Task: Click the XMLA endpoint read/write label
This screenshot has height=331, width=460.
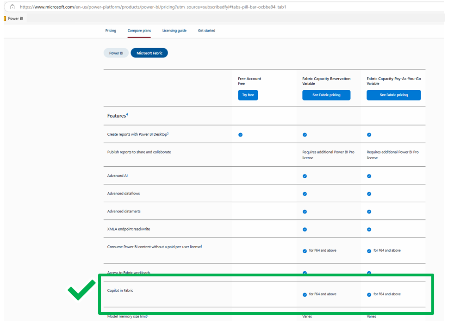Action: tap(129, 229)
